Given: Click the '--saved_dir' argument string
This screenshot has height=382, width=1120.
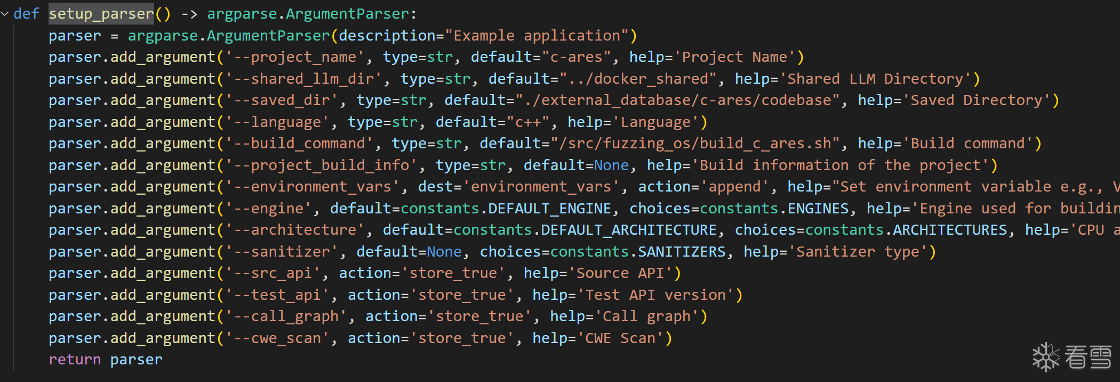Looking at the screenshot, I should 282,100.
